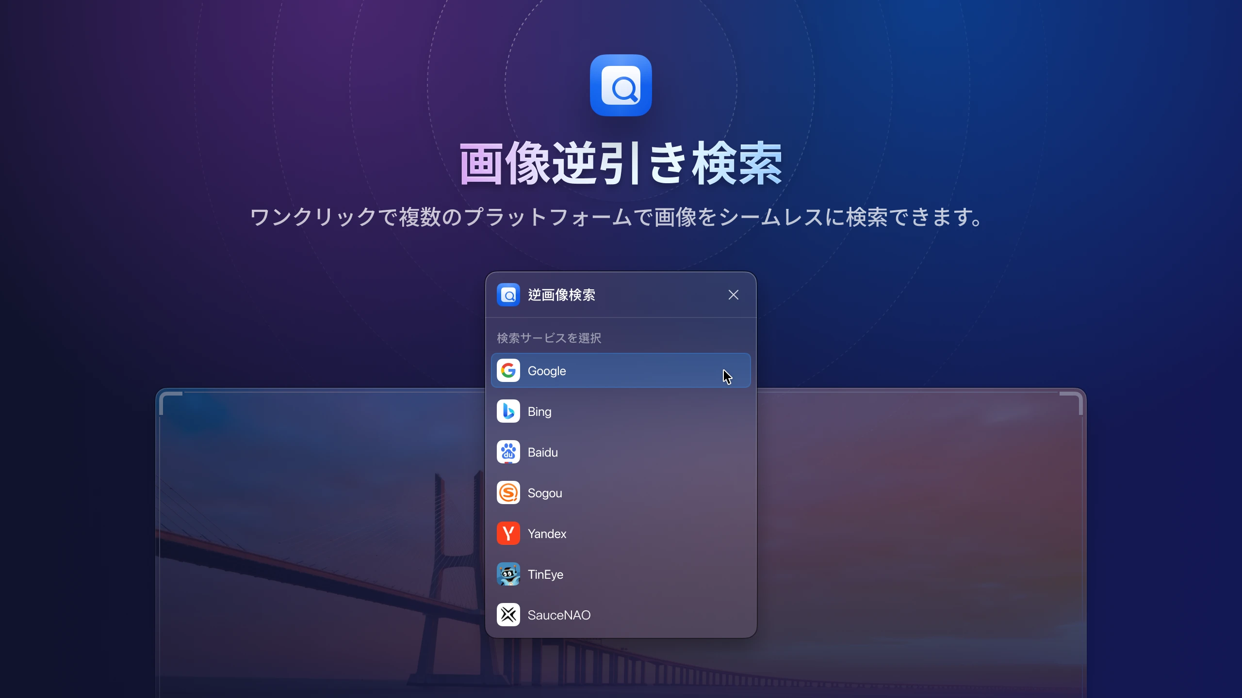Image resolution: width=1242 pixels, height=698 pixels.
Task: Close the 逆画像検索 panel
Action: click(x=734, y=295)
